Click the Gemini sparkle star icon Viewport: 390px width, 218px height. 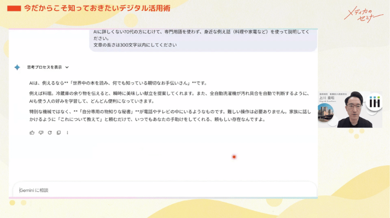17,67
